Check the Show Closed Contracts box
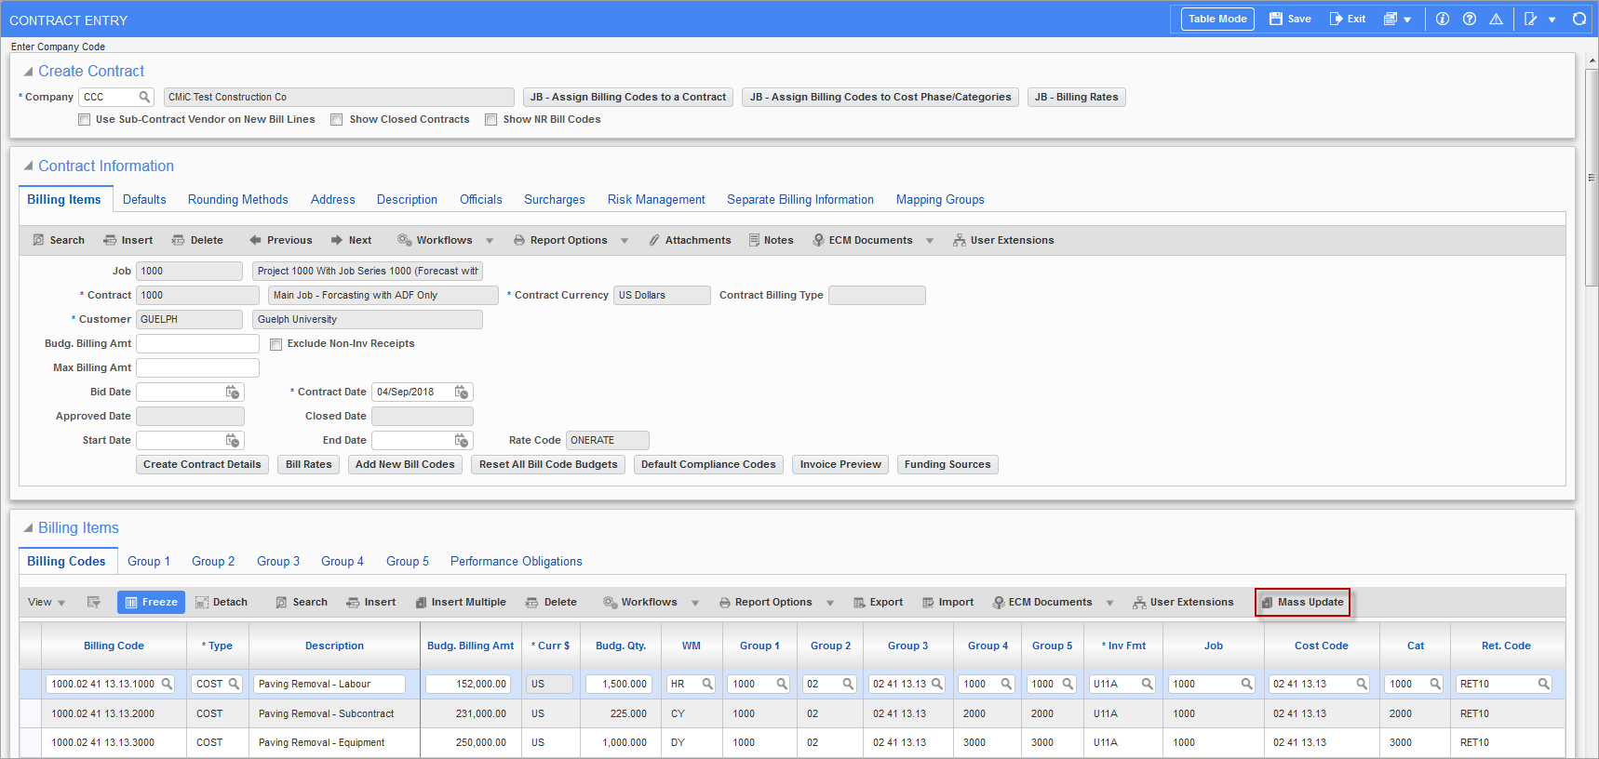 click(337, 119)
